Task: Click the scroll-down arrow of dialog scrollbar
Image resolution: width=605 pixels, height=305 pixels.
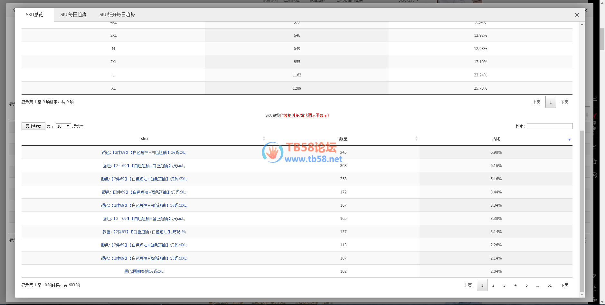Action: (581, 295)
